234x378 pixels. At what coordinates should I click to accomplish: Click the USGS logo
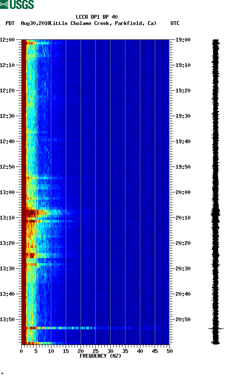(17, 4)
